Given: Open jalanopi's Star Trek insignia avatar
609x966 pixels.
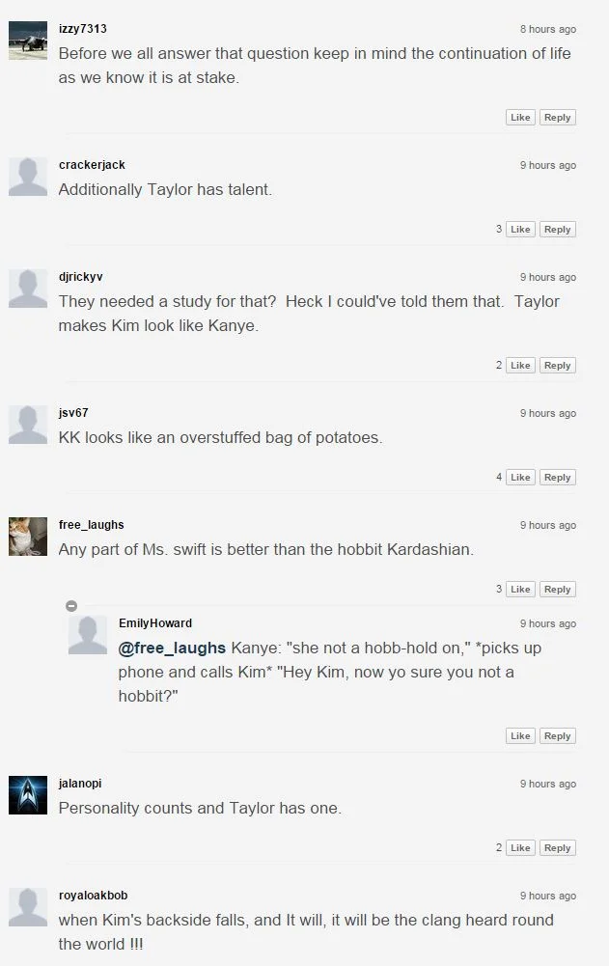Looking at the screenshot, I should click(28, 795).
